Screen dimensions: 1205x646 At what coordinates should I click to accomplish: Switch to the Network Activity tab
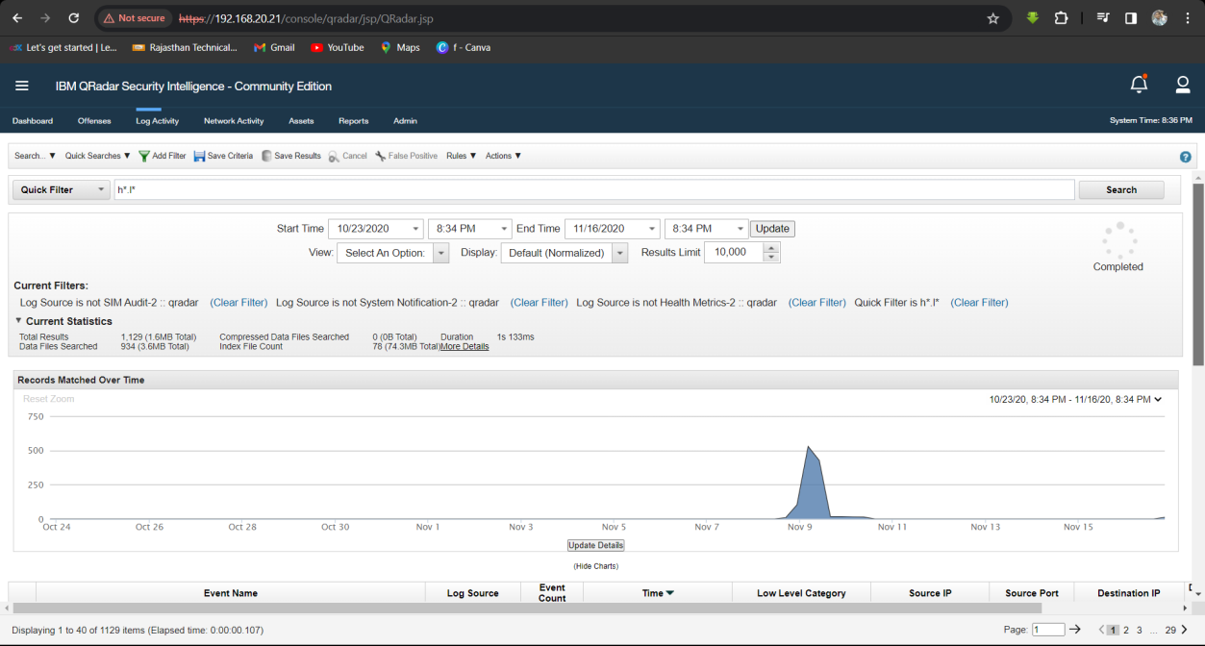point(234,121)
